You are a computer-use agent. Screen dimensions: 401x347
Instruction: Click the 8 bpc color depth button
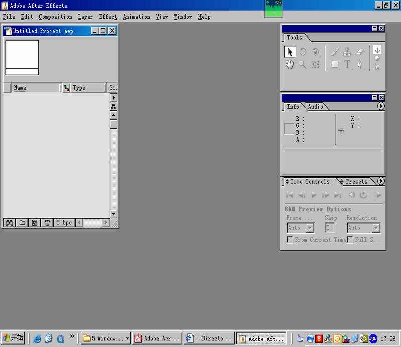64,223
